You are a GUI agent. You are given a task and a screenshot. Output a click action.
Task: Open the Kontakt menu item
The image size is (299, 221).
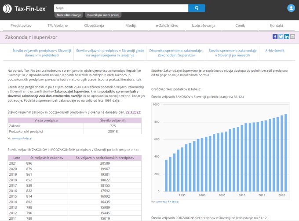[277, 26]
